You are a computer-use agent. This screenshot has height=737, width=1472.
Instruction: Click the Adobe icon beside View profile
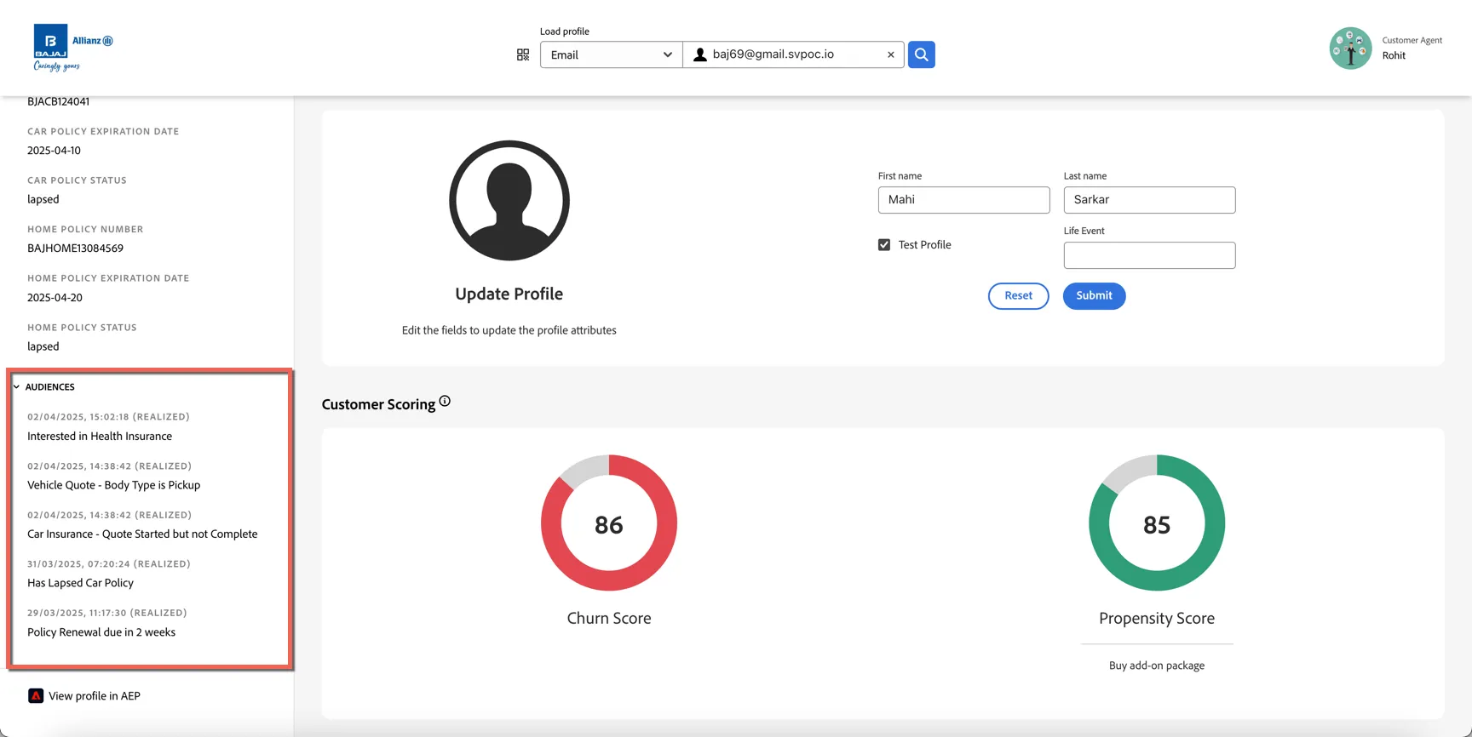pos(36,695)
